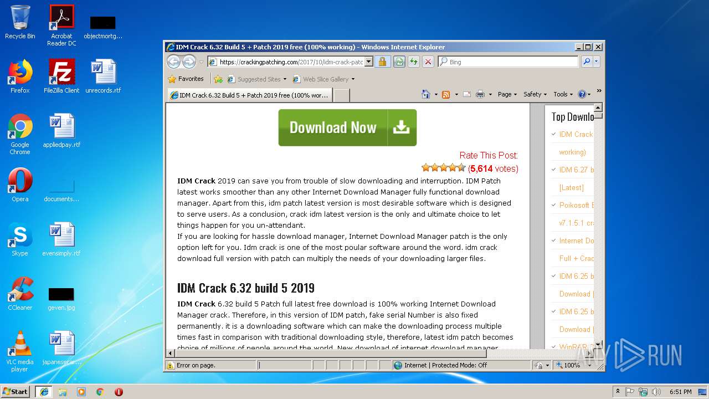
Task: Click the taskbar volume speaker icon
Action: point(656,392)
